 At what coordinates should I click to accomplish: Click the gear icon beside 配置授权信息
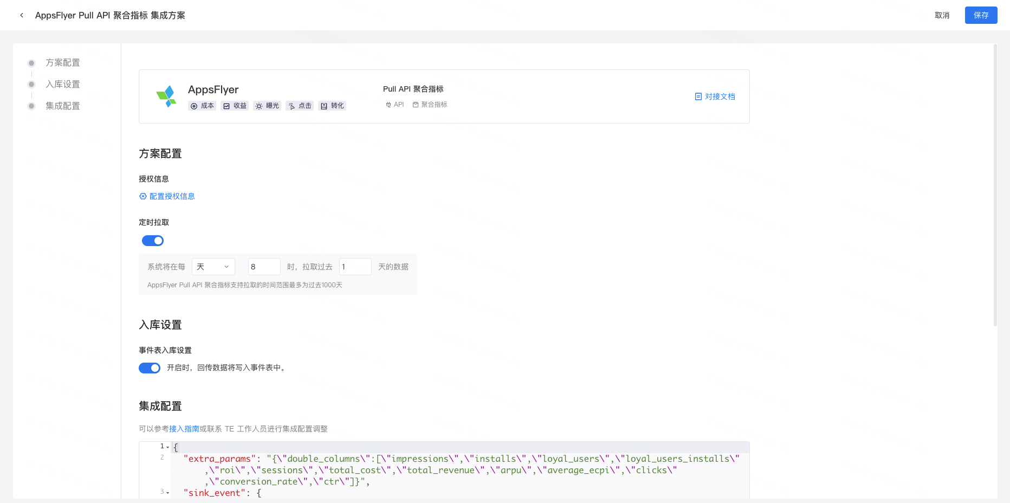pos(143,196)
